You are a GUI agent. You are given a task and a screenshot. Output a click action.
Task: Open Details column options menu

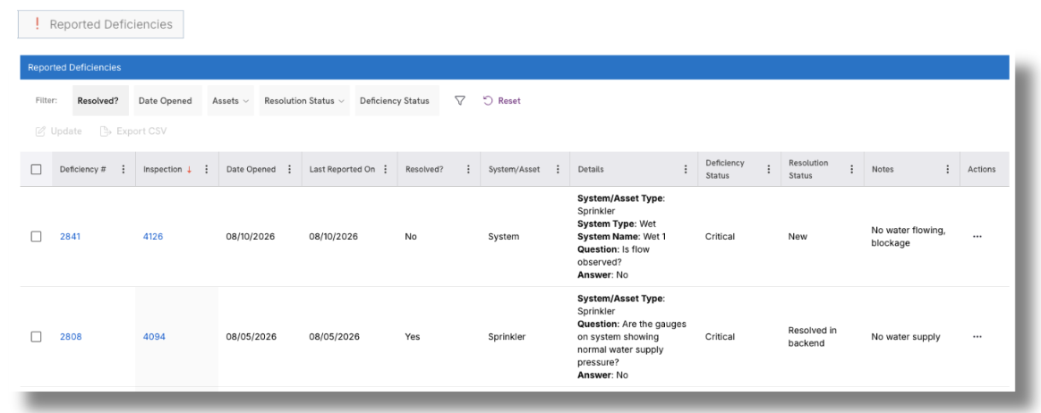point(685,169)
